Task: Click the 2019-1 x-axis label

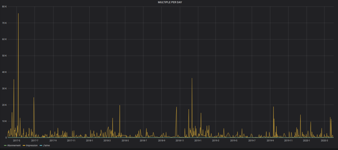Action: [198, 140]
